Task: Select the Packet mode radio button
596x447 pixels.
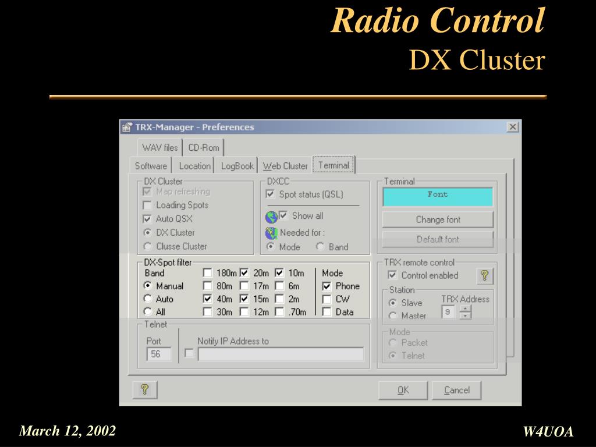Action: point(393,342)
